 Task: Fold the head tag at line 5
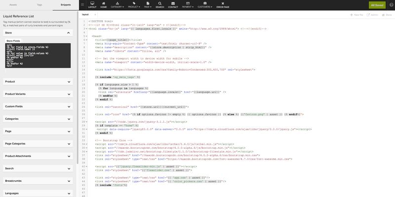point(87,36)
